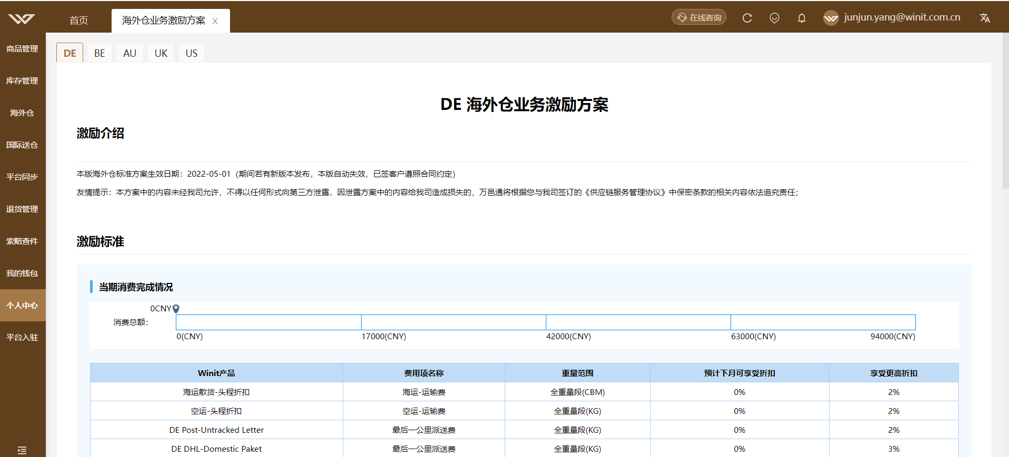Open 在线咨询 online consultation
The width and height of the screenshot is (1009, 457).
698,17
